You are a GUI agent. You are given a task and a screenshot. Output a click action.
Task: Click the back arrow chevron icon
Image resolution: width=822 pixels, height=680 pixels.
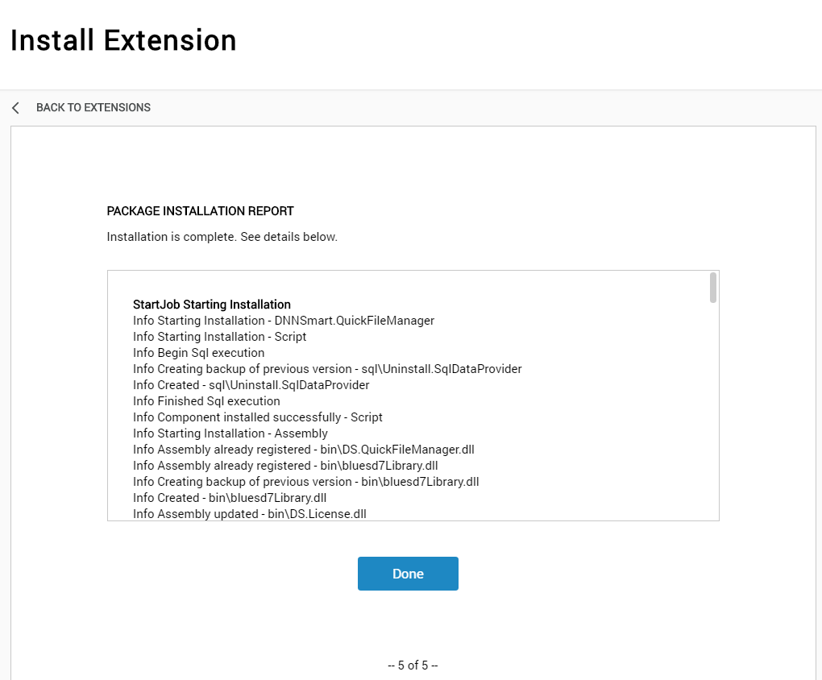pos(16,108)
